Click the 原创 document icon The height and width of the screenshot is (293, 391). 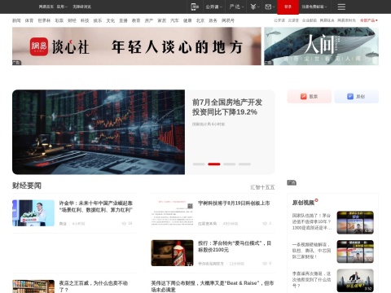click(350, 97)
